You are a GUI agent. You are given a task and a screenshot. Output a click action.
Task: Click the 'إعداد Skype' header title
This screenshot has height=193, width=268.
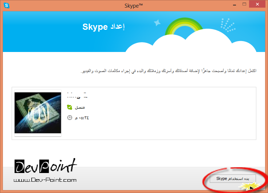click(x=103, y=27)
